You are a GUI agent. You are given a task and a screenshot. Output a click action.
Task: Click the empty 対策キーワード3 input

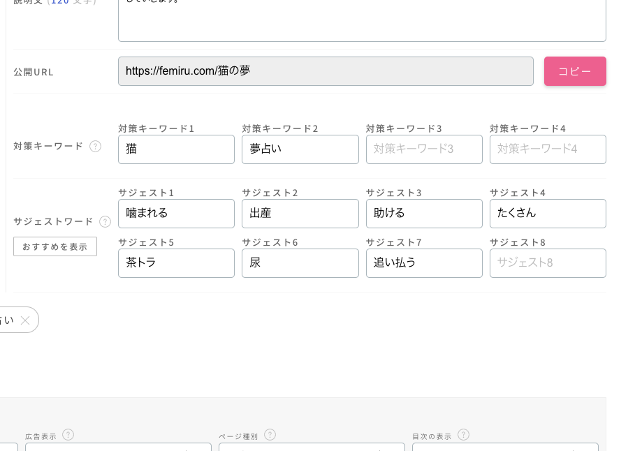(424, 149)
